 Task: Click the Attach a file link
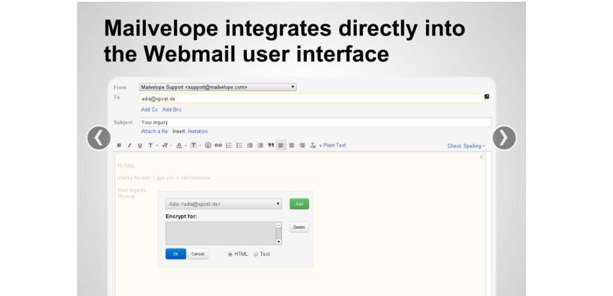pyautogui.click(x=154, y=132)
